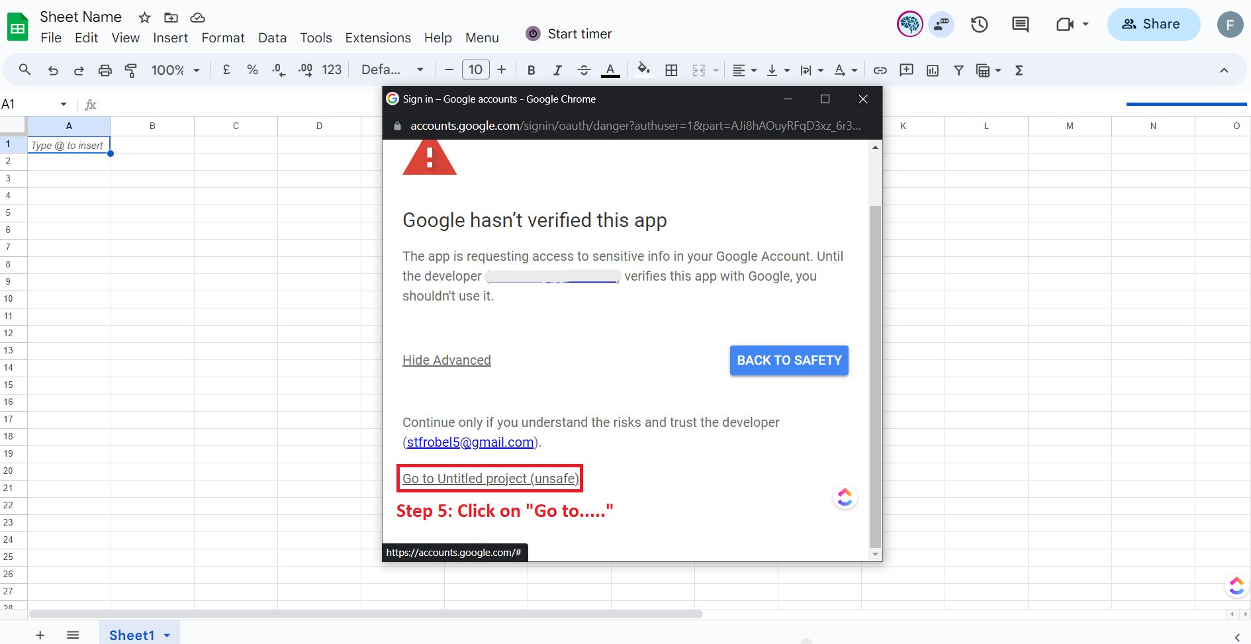Click BACK TO SAFETY button
Image resolution: width=1251 pixels, height=644 pixels.
point(789,360)
